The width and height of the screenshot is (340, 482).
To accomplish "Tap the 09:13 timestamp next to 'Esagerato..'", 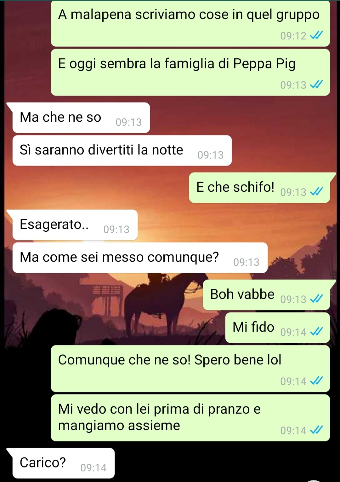I will (116, 229).
